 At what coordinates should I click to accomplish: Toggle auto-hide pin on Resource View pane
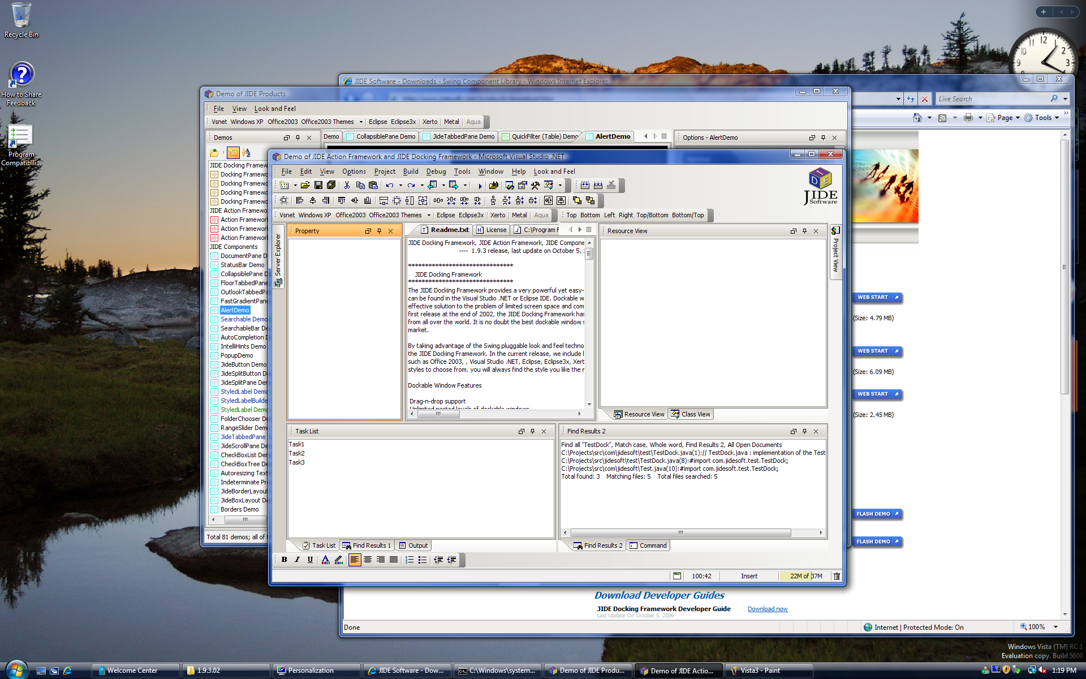[804, 231]
